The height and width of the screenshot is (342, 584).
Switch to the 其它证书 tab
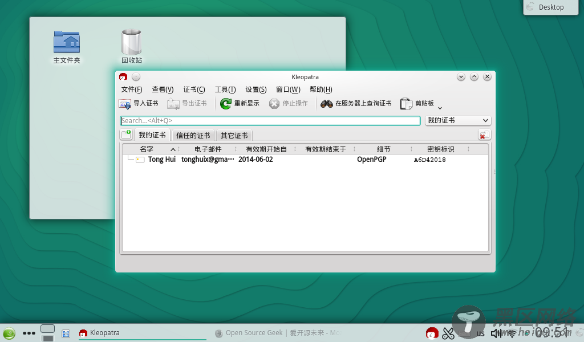pos(234,136)
